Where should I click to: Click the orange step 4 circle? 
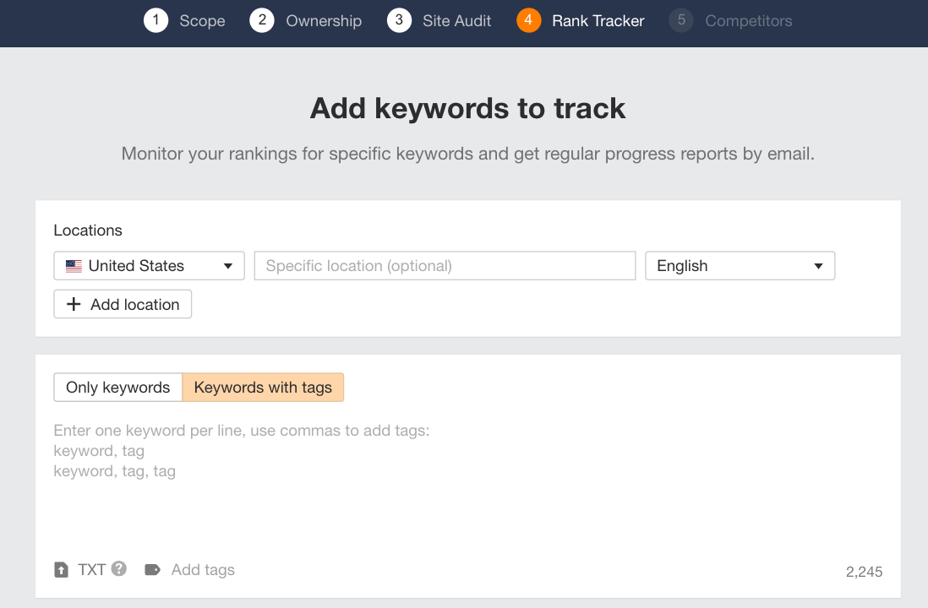point(528,20)
